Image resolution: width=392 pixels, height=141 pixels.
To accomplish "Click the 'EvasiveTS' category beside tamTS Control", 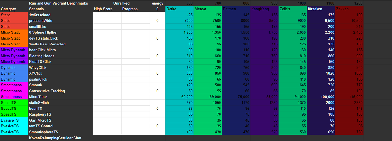I will pos(14,126).
